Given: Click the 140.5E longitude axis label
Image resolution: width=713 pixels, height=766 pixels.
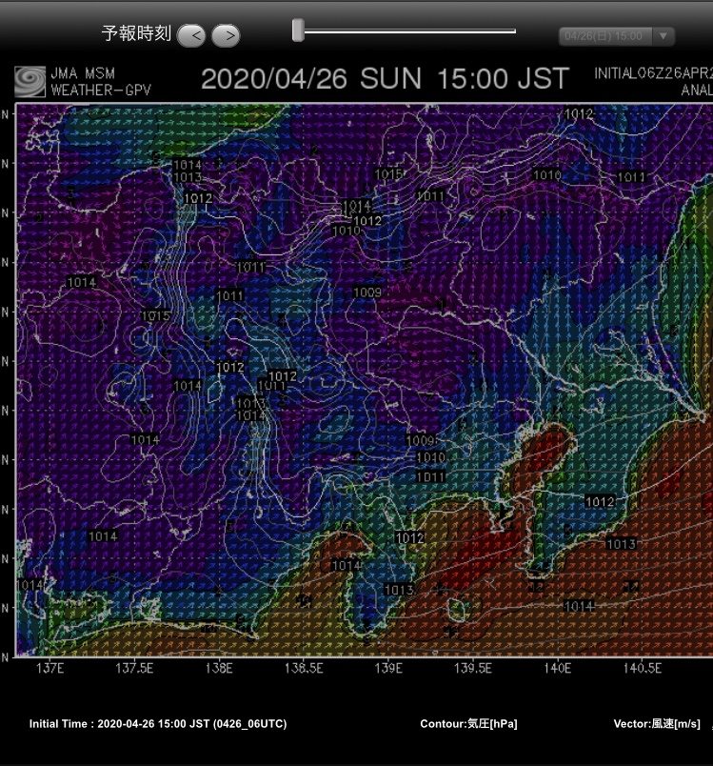Looking at the screenshot, I should [643, 668].
